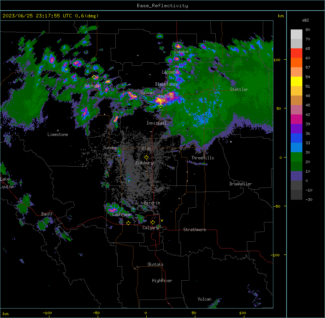
Task: Select the Didsbury label
Action: click(144, 163)
